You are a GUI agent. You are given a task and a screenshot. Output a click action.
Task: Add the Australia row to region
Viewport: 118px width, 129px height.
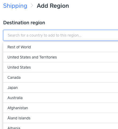[x=61, y=98]
